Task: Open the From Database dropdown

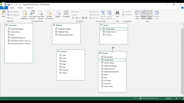Action: coord(25,15)
